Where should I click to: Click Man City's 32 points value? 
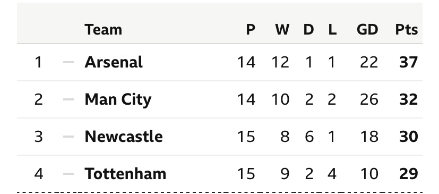pyautogui.click(x=409, y=99)
